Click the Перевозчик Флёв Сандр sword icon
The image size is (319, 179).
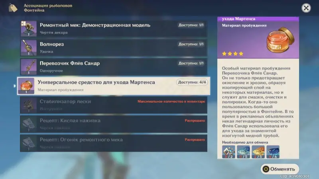click(28, 67)
